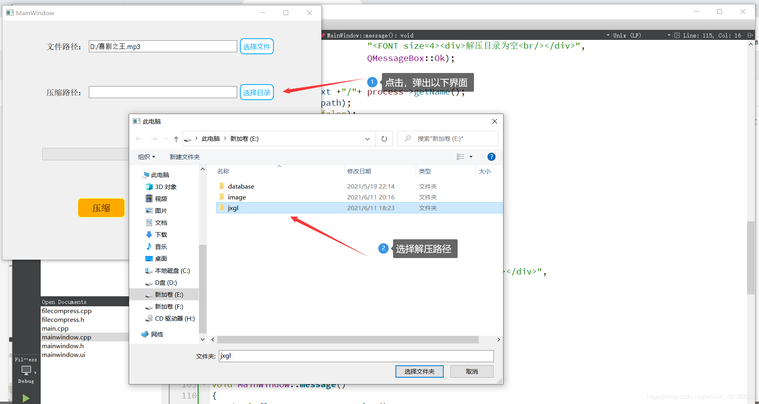Image resolution: width=759 pixels, height=404 pixels.
Task: Close the 此电脑 folder dialog
Action: pyautogui.click(x=495, y=121)
